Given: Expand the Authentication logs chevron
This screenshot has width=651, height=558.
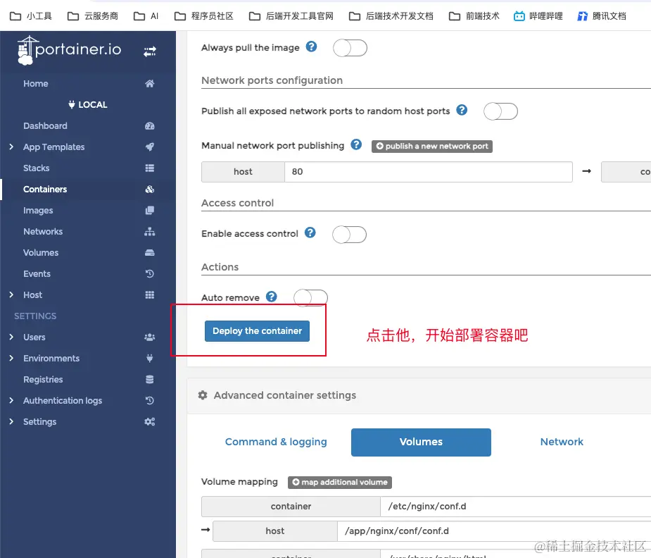Looking at the screenshot, I should coord(11,400).
